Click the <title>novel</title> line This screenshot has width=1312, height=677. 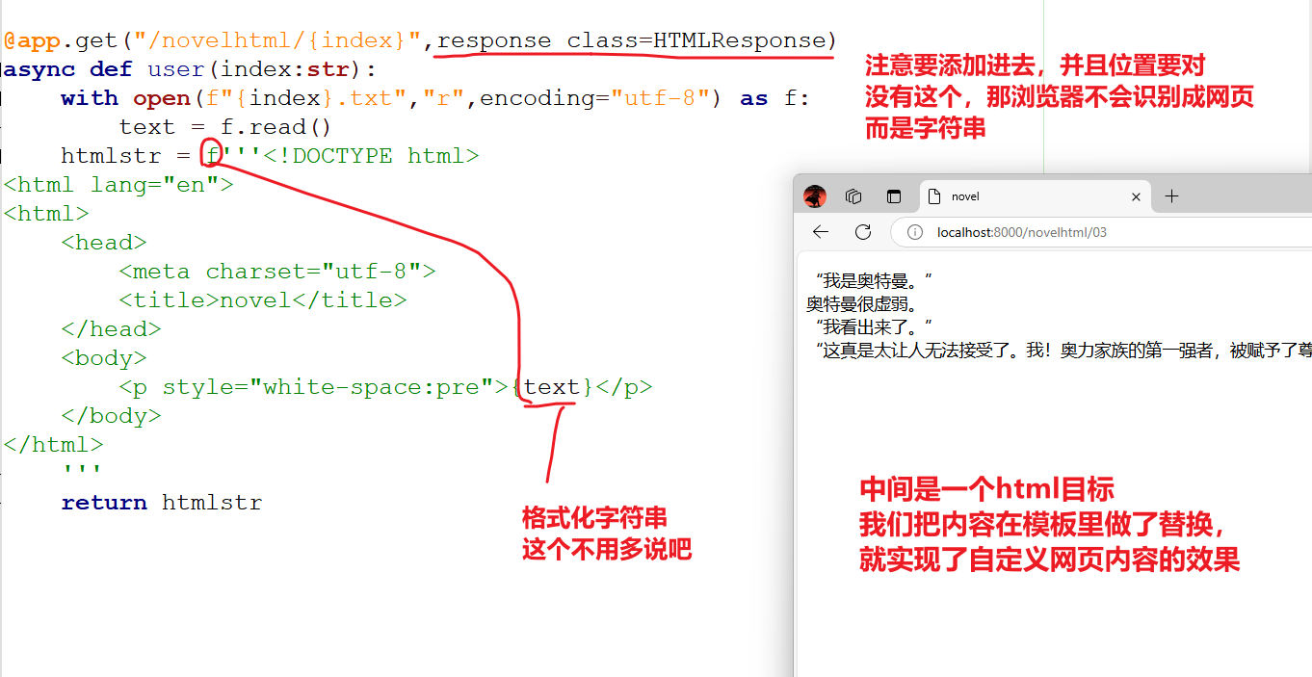[x=263, y=300]
